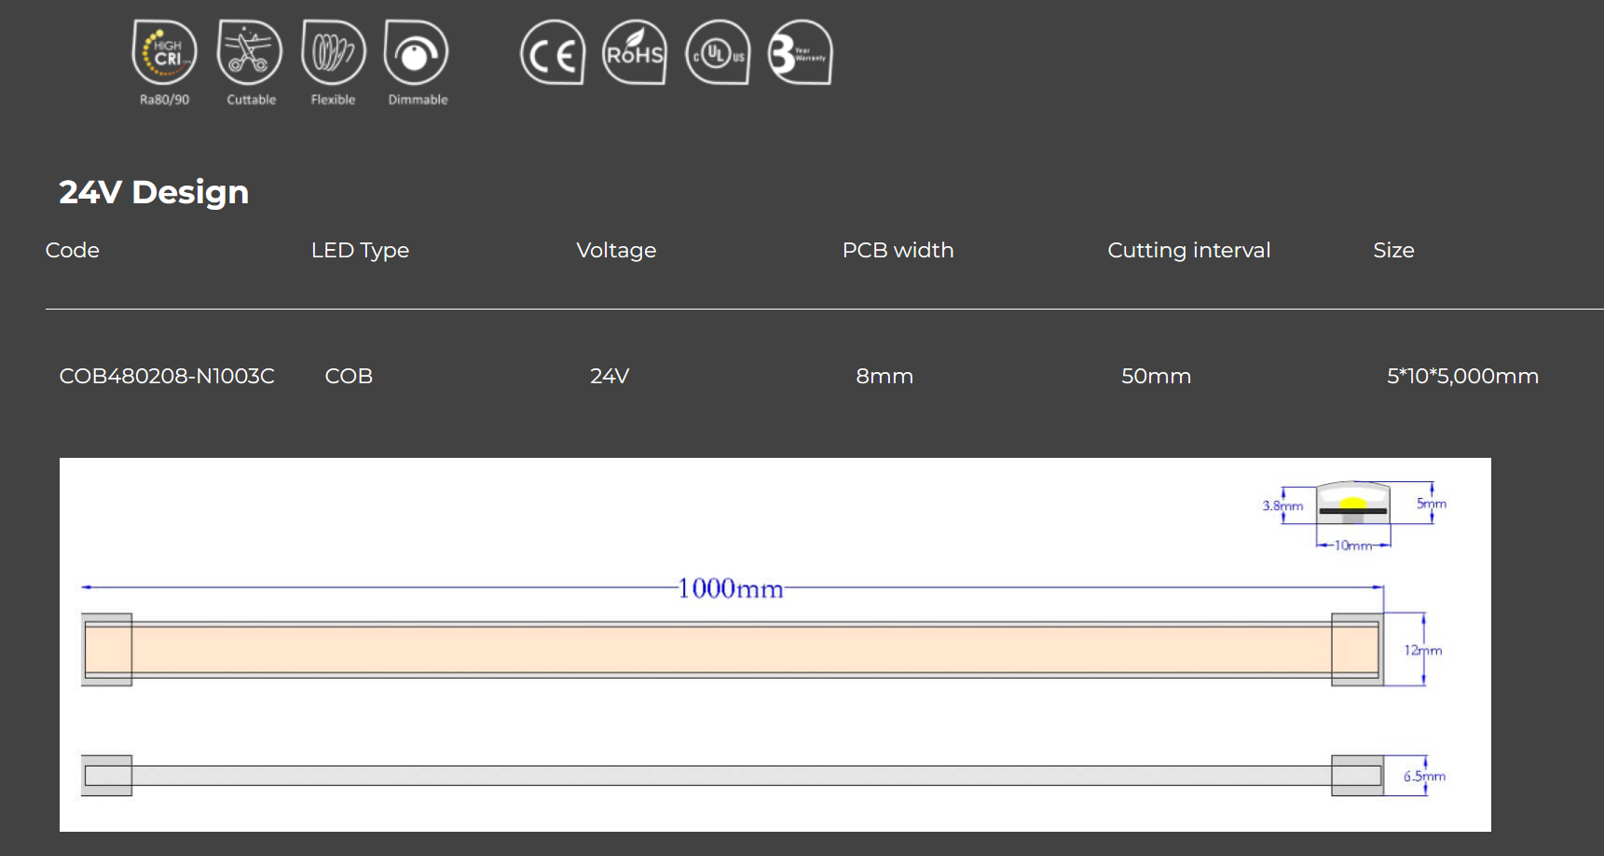Click the 10mm cross-section width label
The width and height of the screenshot is (1604, 856).
[x=1353, y=545]
